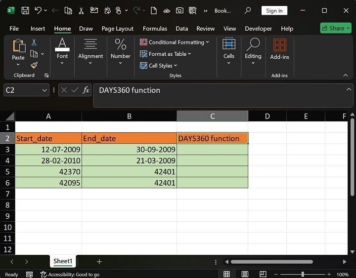Select Normal view in the status bar
Screen dimensions: 356x278
click(226, 275)
